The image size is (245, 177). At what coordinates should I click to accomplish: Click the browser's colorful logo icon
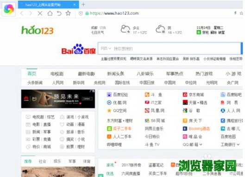(9, 9)
